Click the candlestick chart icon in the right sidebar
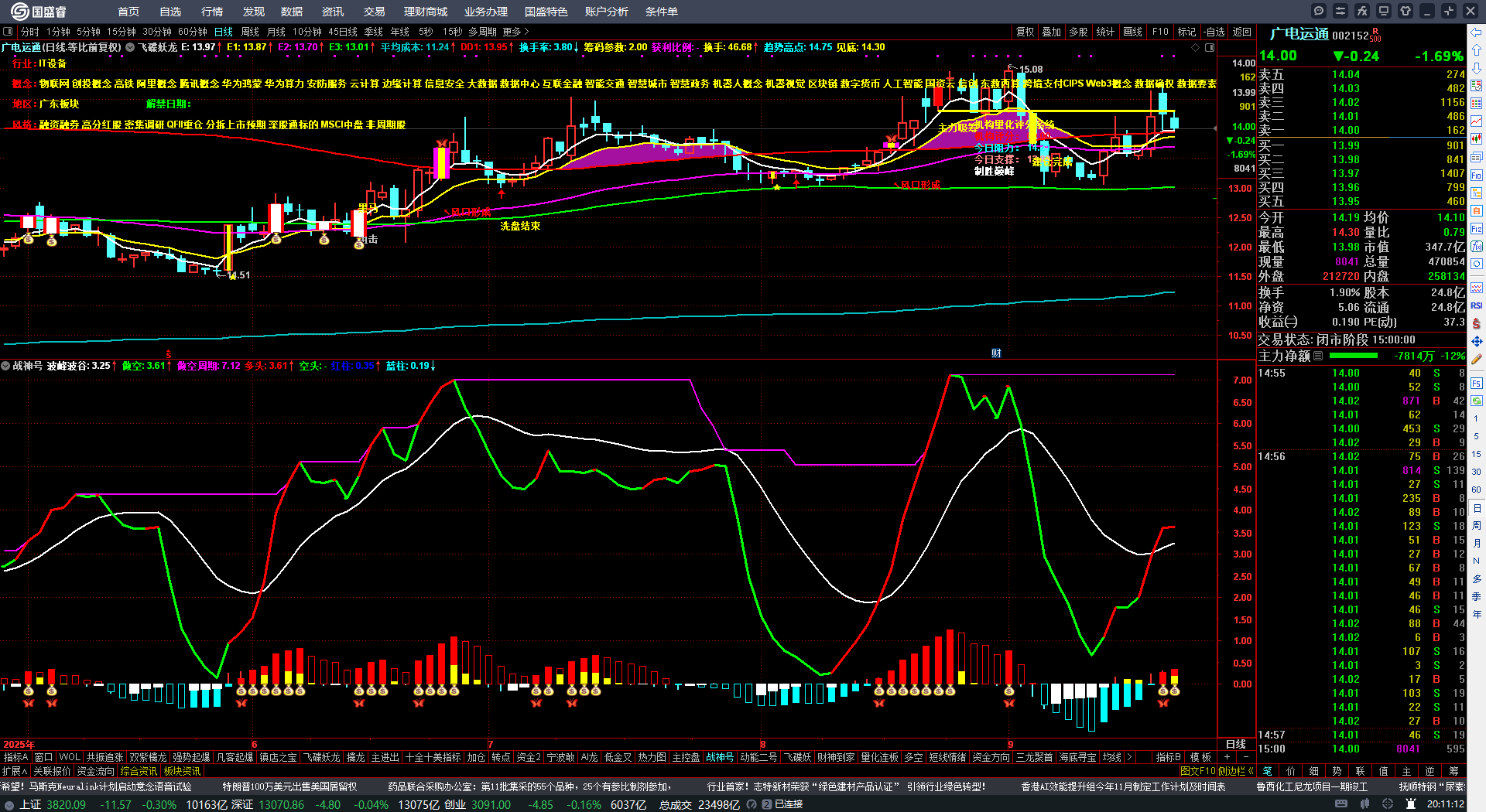The height and width of the screenshot is (812, 1486). click(1477, 139)
